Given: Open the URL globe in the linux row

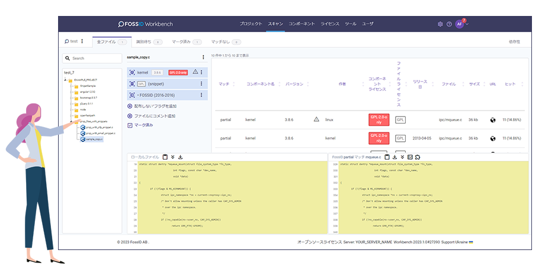Looking at the screenshot, I should [492, 120].
